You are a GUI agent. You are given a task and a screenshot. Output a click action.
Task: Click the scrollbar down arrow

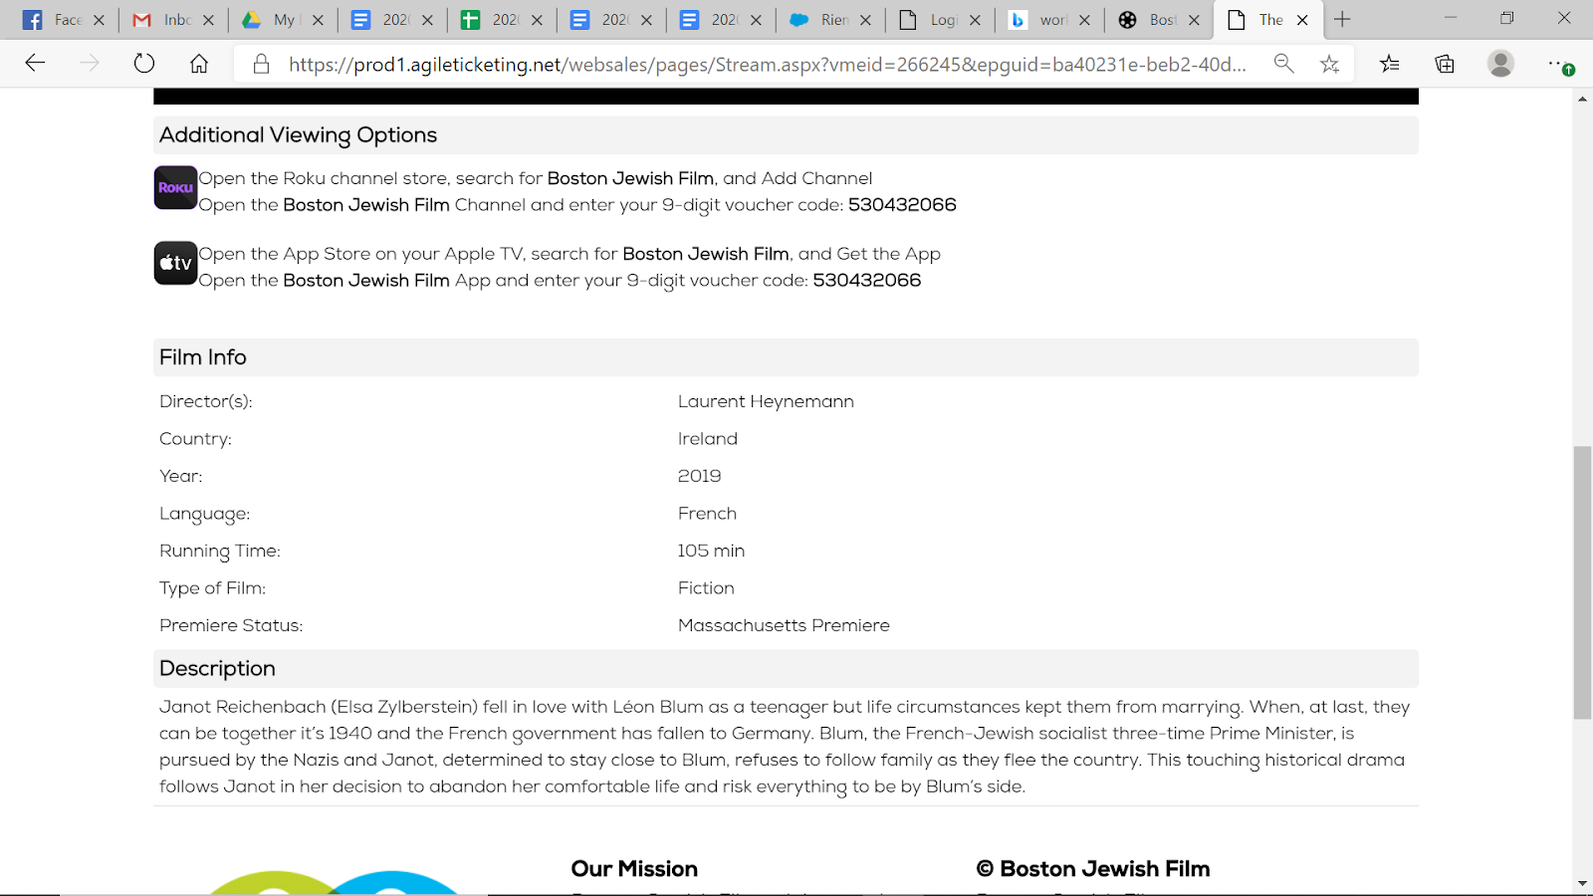1582,884
